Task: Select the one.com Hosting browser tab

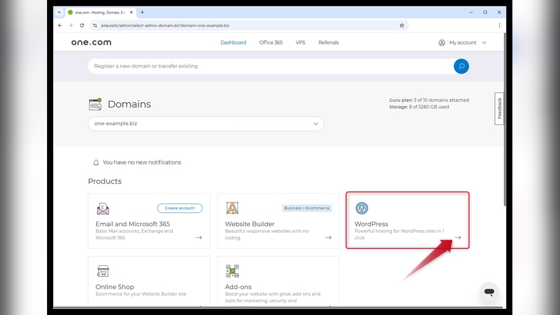Action: pyautogui.click(x=100, y=12)
